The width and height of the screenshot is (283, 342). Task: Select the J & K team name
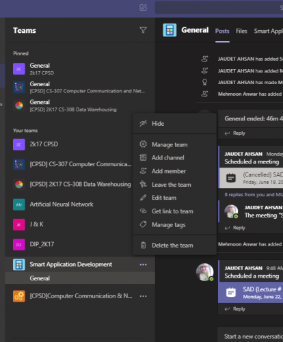coord(36,224)
